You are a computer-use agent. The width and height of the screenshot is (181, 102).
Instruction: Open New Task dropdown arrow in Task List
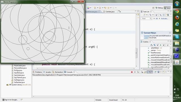coord(147,15)
